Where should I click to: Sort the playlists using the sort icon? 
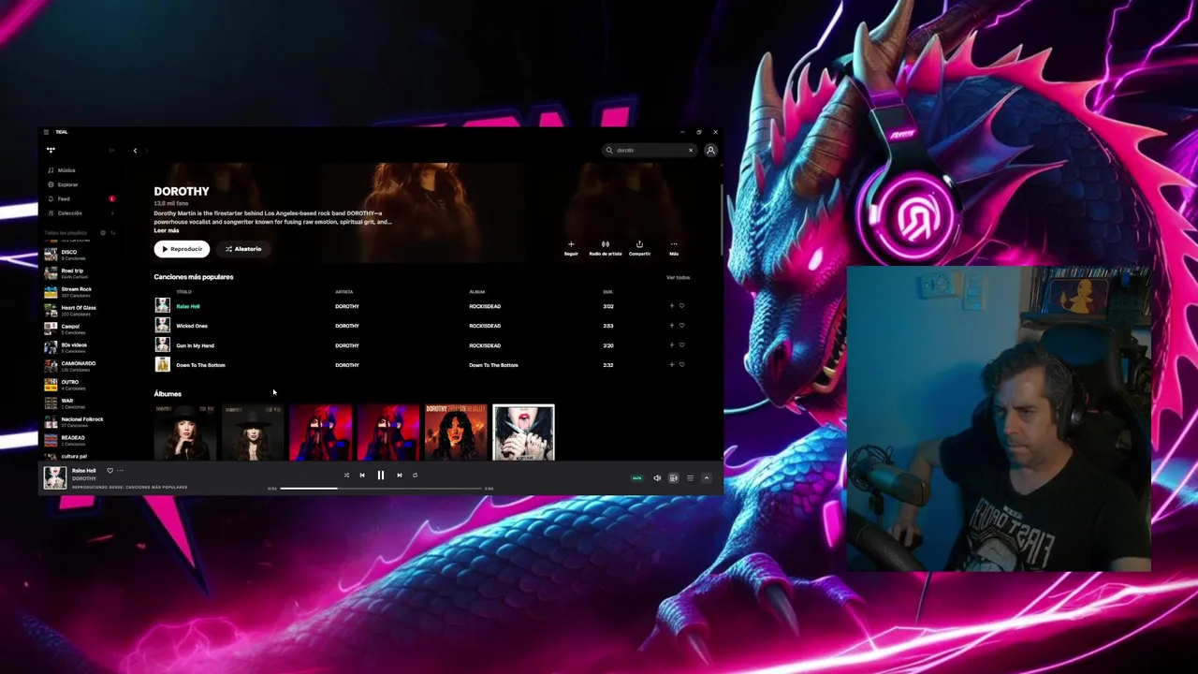pyautogui.click(x=113, y=232)
